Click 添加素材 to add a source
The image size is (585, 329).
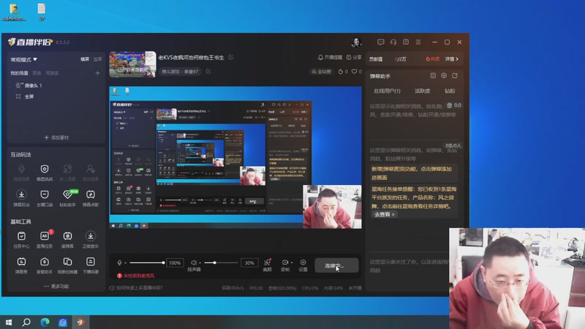click(x=56, y=137)
